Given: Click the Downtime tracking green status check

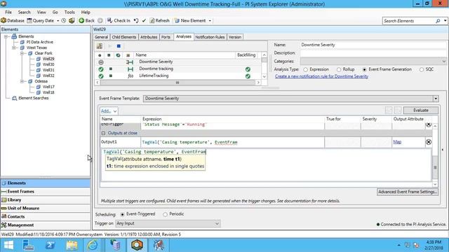Looking at the screenshot, I should pos(101,69).
